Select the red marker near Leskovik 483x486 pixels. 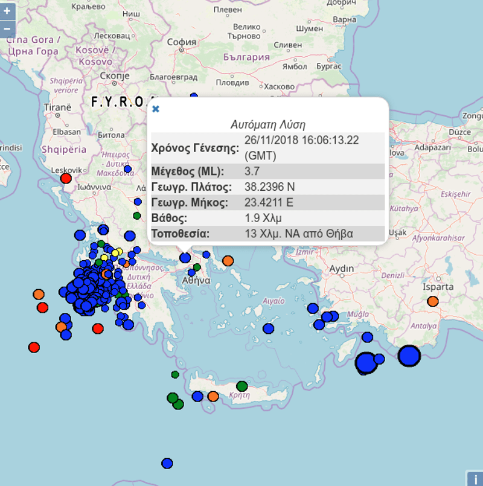(66, 178)
